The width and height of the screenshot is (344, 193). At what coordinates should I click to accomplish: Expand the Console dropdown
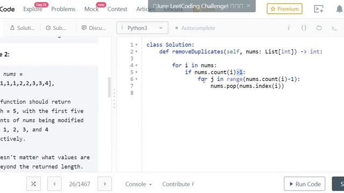tap(139, 184)
